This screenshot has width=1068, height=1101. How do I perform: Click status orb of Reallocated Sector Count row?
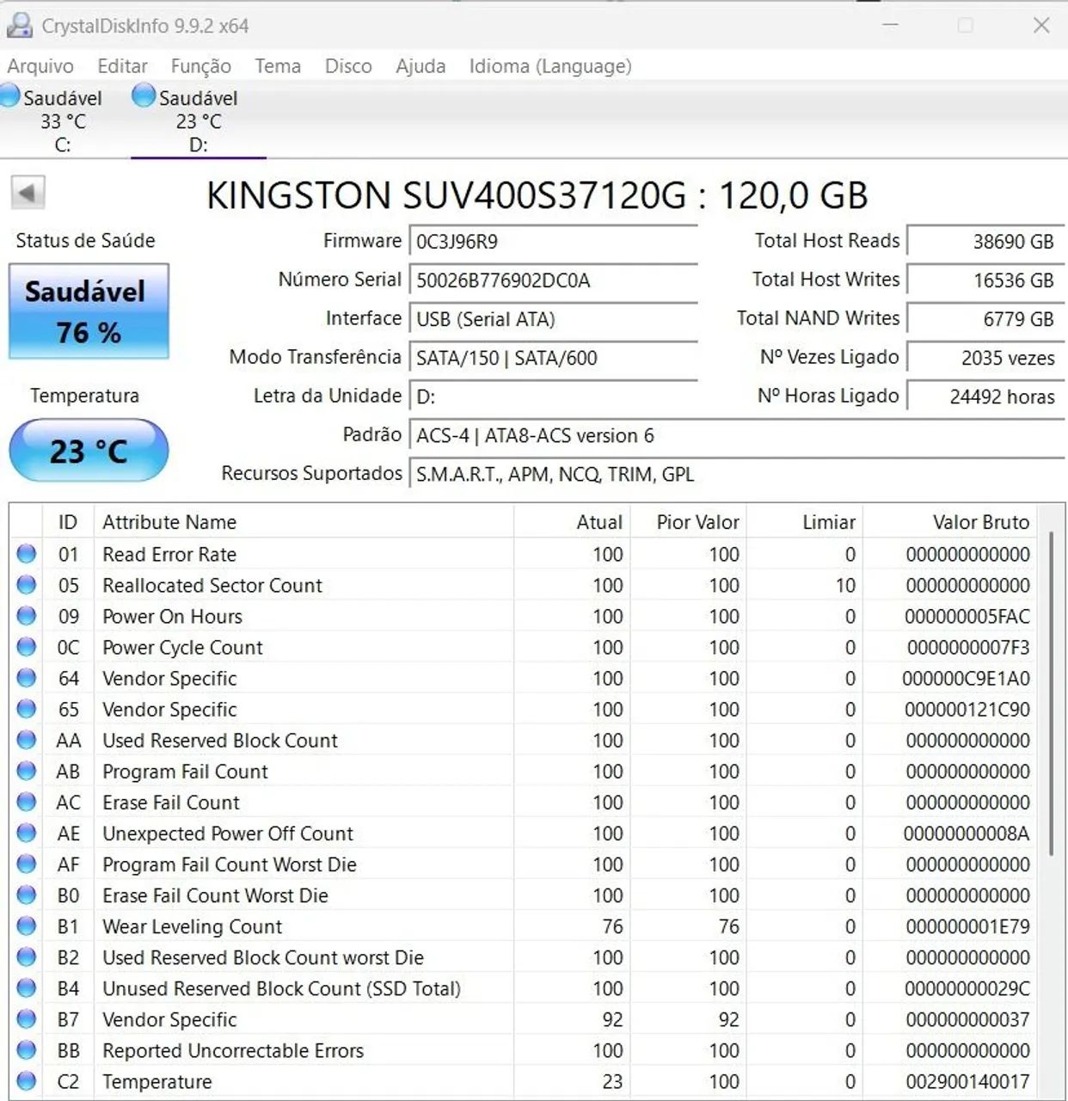coord(27,585)
